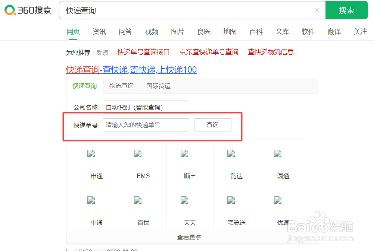Select the 韵达 courier logo icon
The image size is (374, 251).
coord(231,154)
